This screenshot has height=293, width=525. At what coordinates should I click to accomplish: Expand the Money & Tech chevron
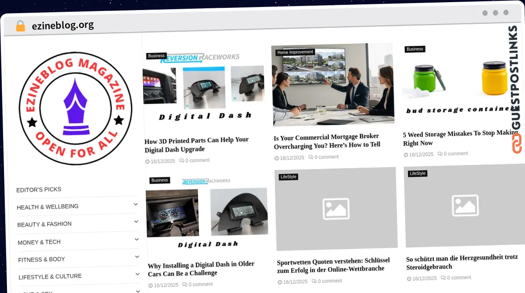(136, 239)
